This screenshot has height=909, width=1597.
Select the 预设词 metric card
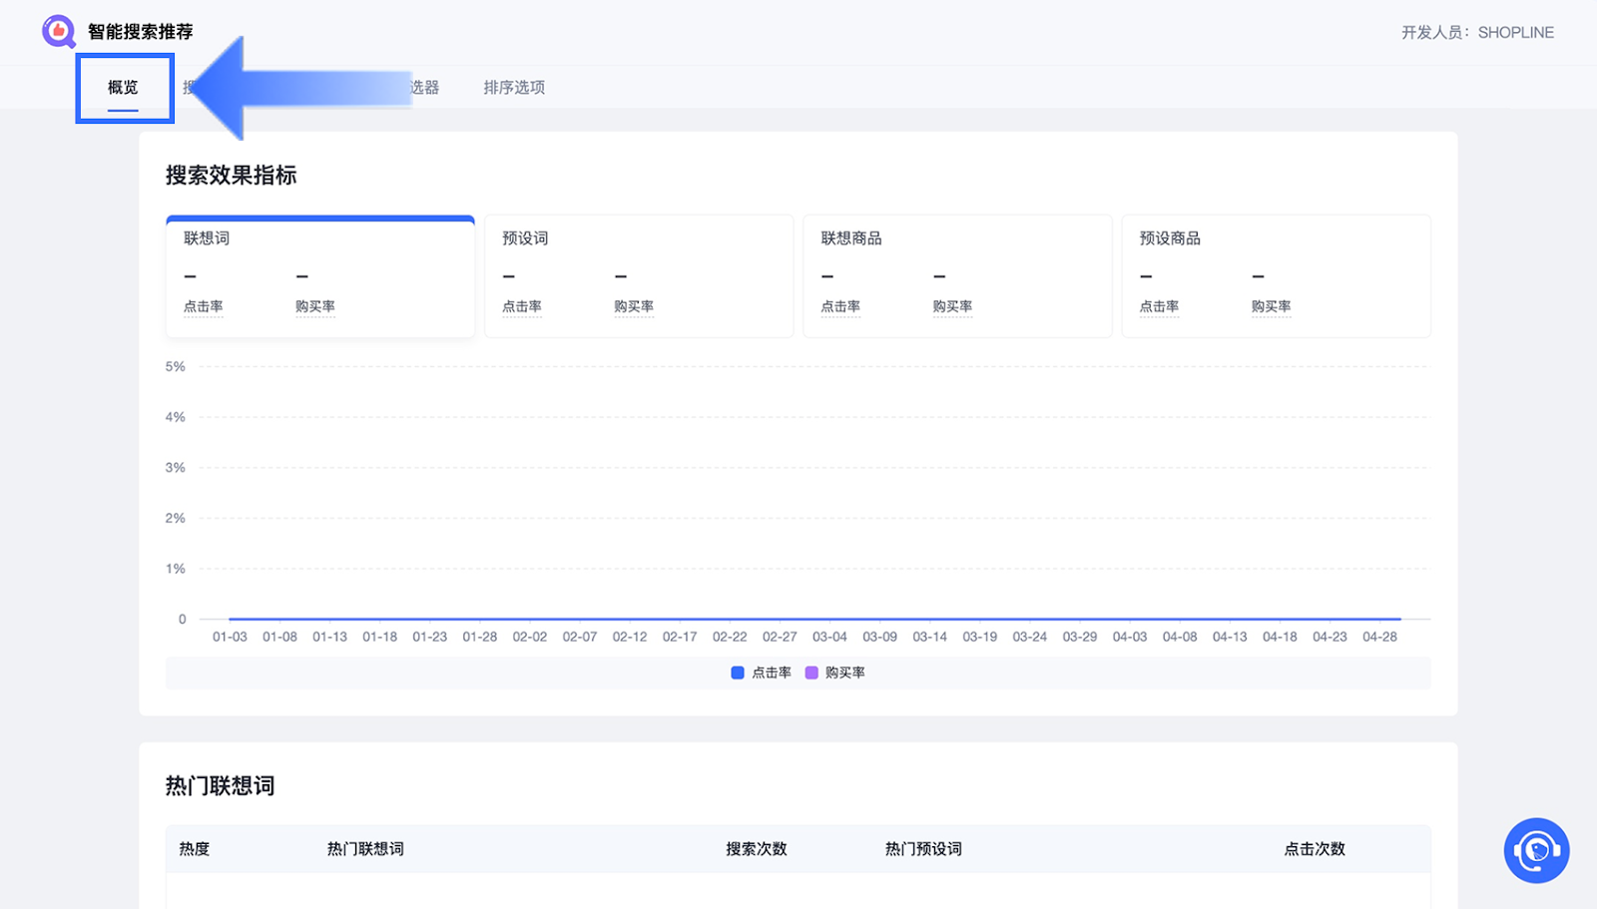[639, 275]
